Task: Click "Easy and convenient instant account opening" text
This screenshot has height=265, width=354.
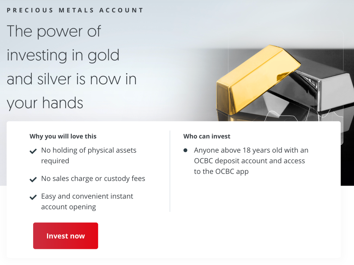Action: 87,201
